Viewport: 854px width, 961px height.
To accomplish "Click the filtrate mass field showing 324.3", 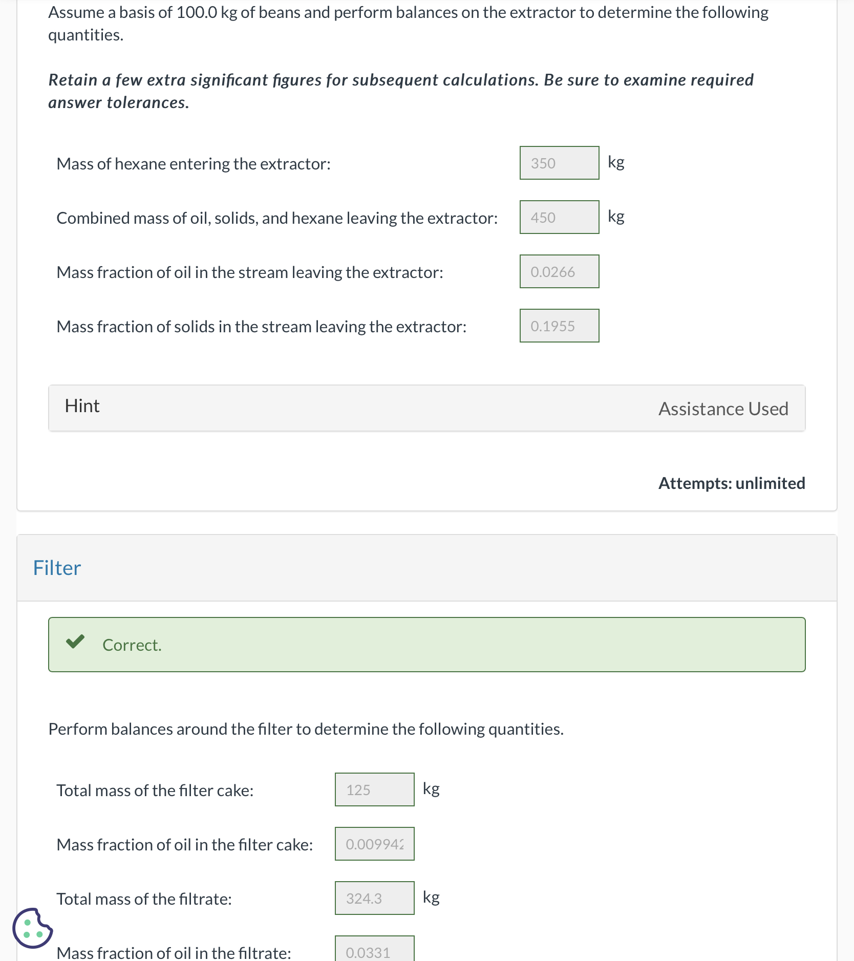I will (x=374, y=899).
